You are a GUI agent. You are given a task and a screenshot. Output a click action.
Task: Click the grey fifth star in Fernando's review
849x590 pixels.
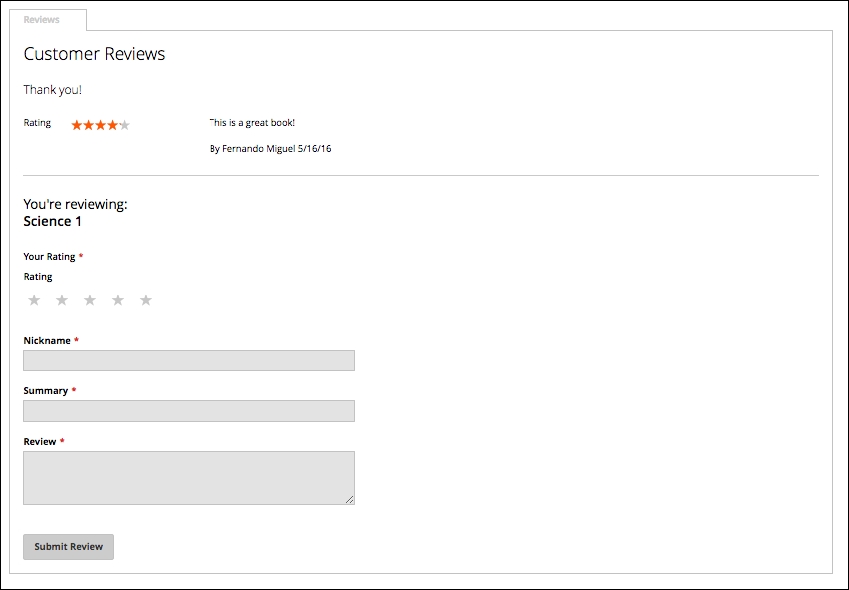point(125,125)
